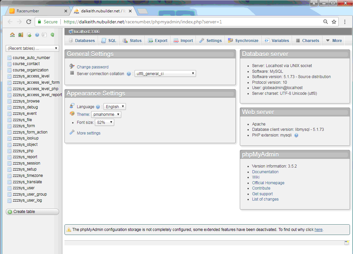
Task: Click the 'here' link in the configuration warning
Action: coord(318,230)
